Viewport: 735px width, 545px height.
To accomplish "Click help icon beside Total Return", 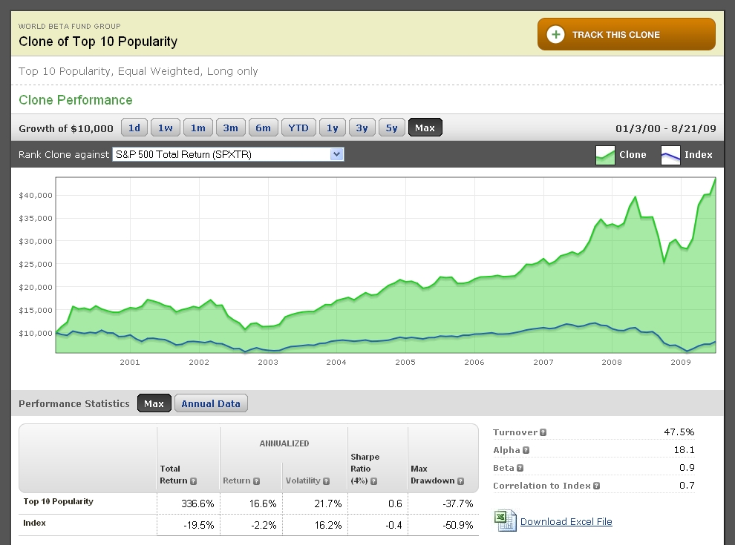I will pos(193,481).
